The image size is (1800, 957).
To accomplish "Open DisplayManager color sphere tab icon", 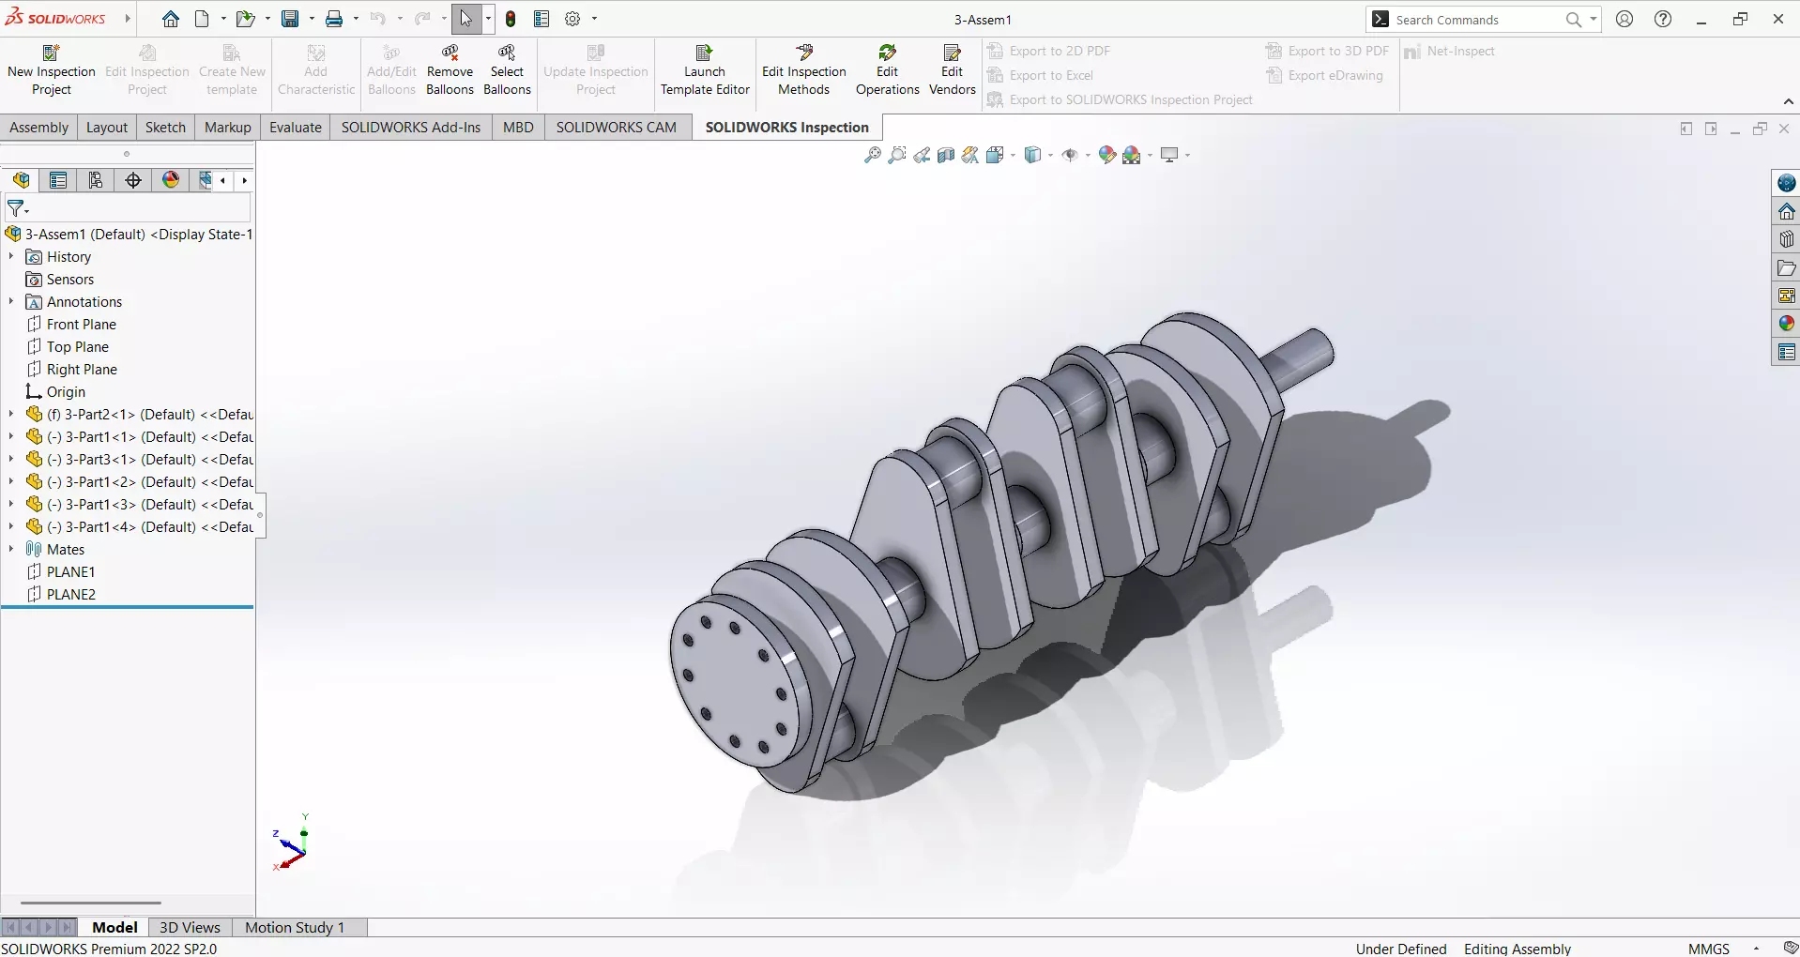I will [x=171, y=180].
